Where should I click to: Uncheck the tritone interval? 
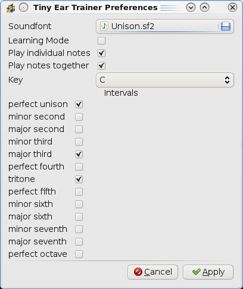(x=79, y=180)
